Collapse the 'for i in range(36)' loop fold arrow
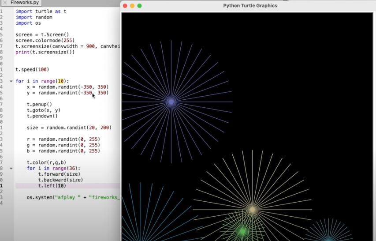376x241 pixels. 11,169
